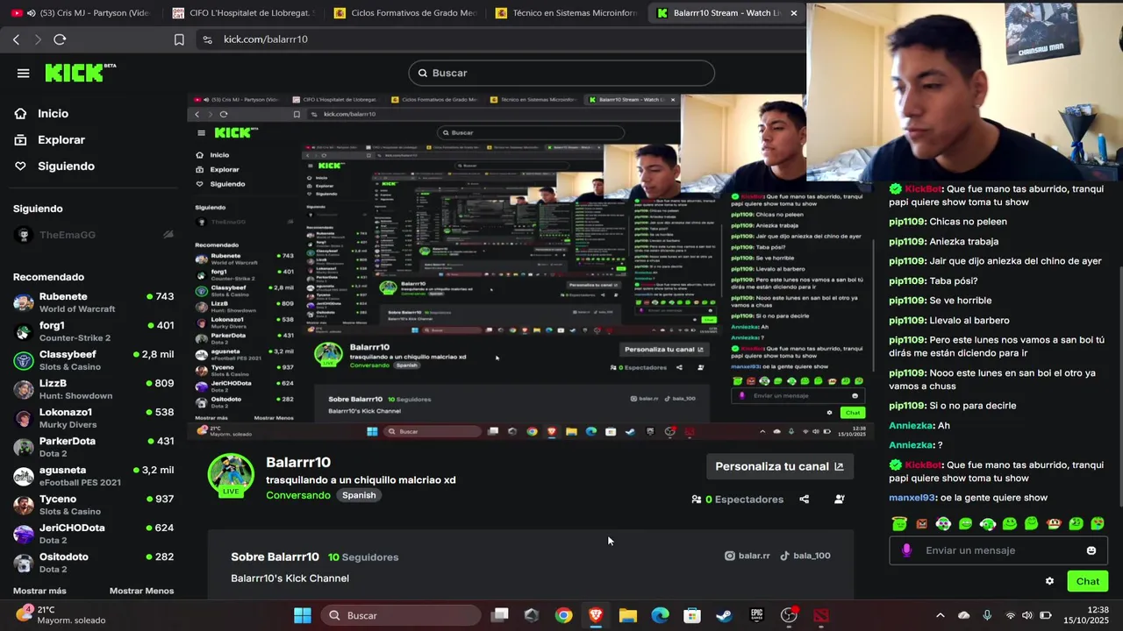
Task: Expand the system tray hidden icons chevron
Action: (940, 615)
